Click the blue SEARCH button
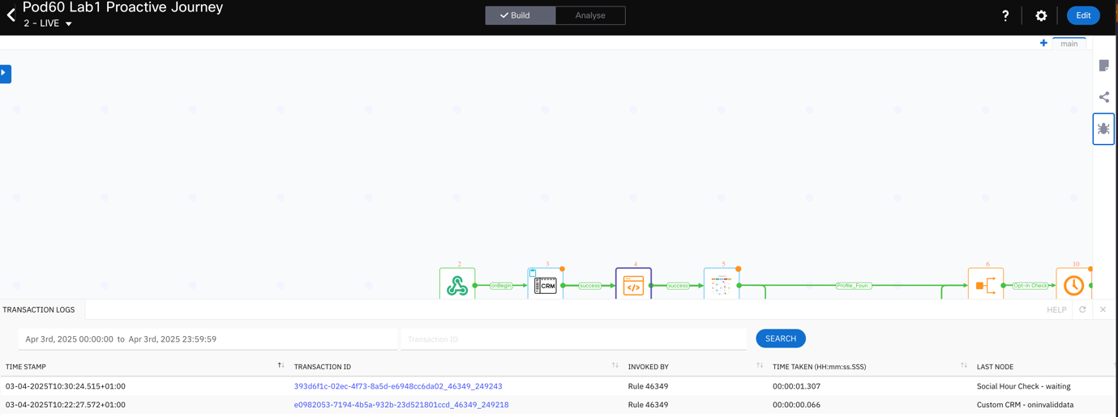 780,338
